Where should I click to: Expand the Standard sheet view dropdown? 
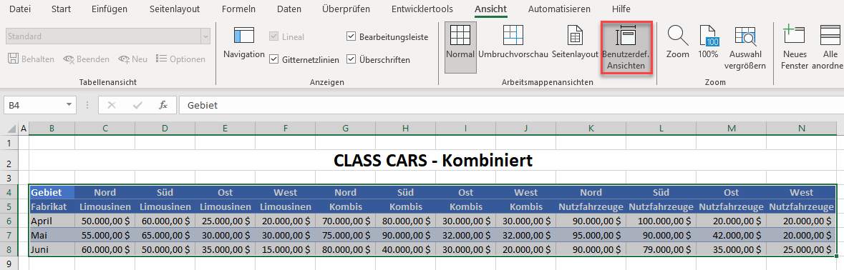point(205,36)
